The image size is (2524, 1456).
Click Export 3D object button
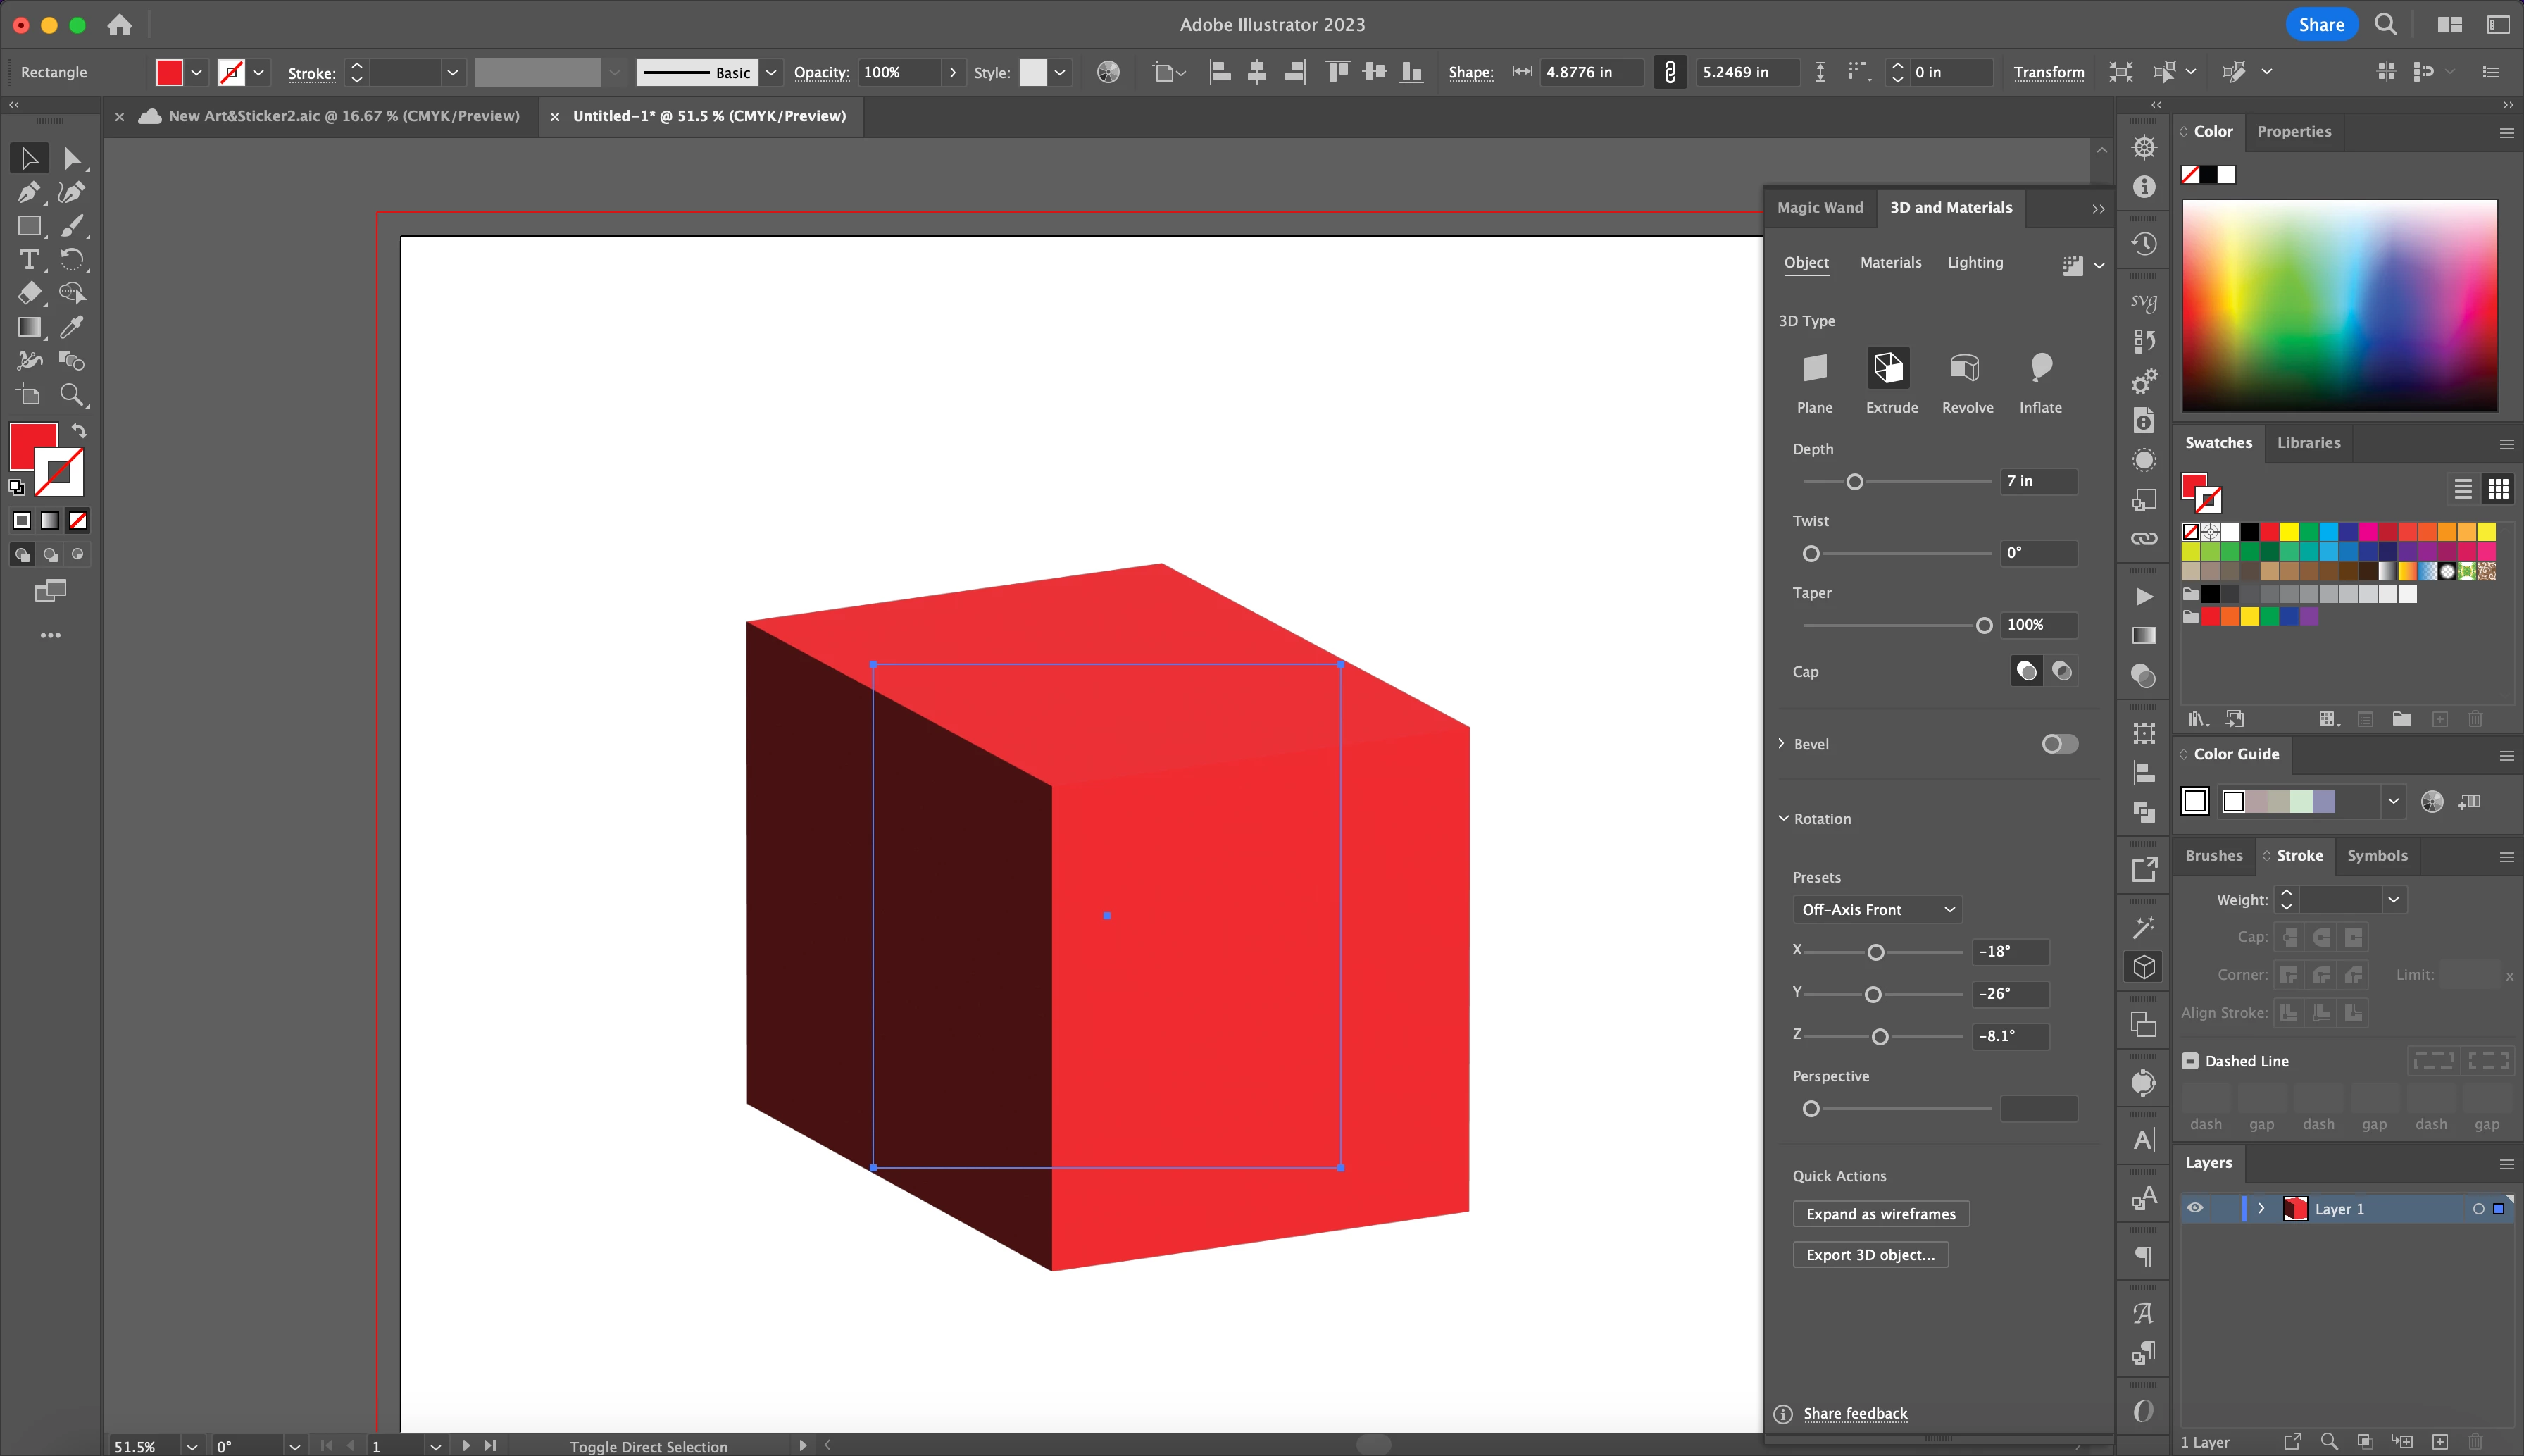1869,1255
